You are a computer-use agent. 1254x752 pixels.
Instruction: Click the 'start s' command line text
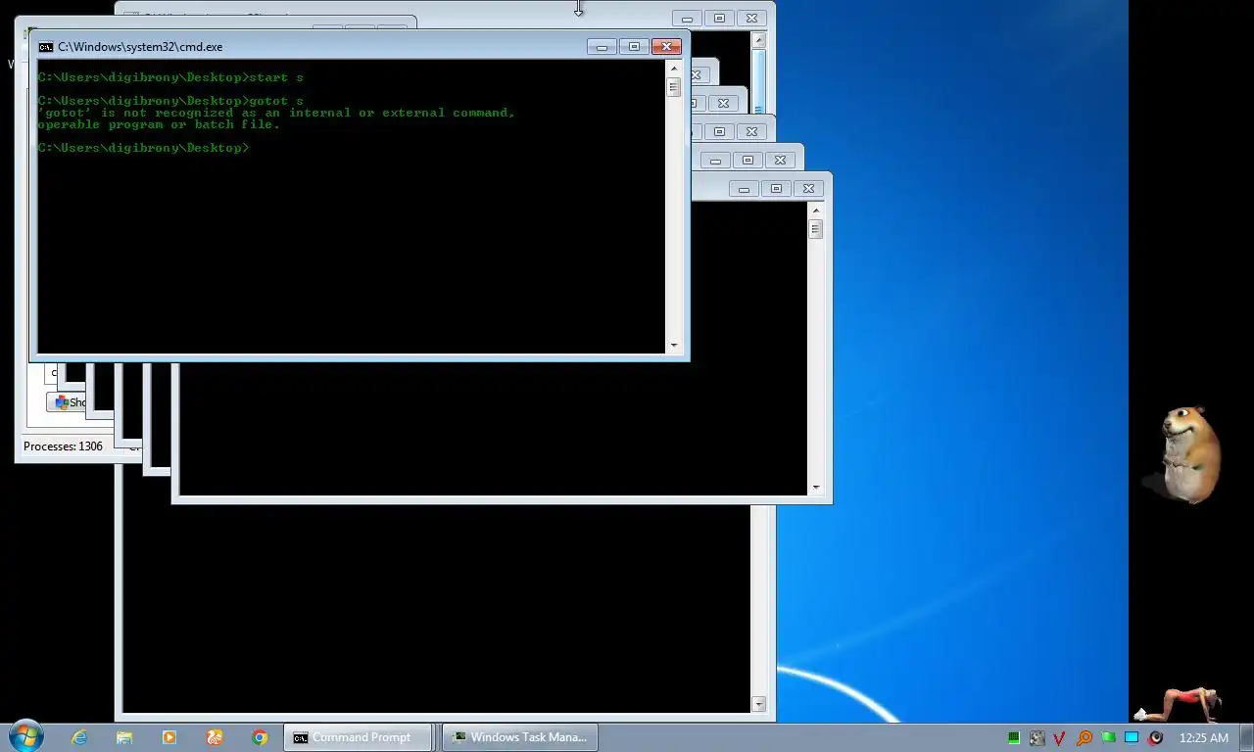(276, 77)
